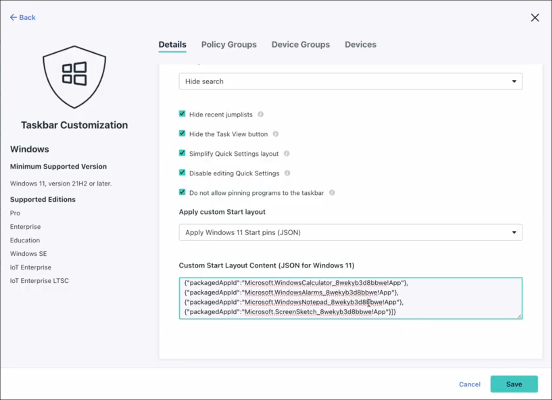
Task: Open help info for taskbar pinning setting
Action: coord(332,192)
